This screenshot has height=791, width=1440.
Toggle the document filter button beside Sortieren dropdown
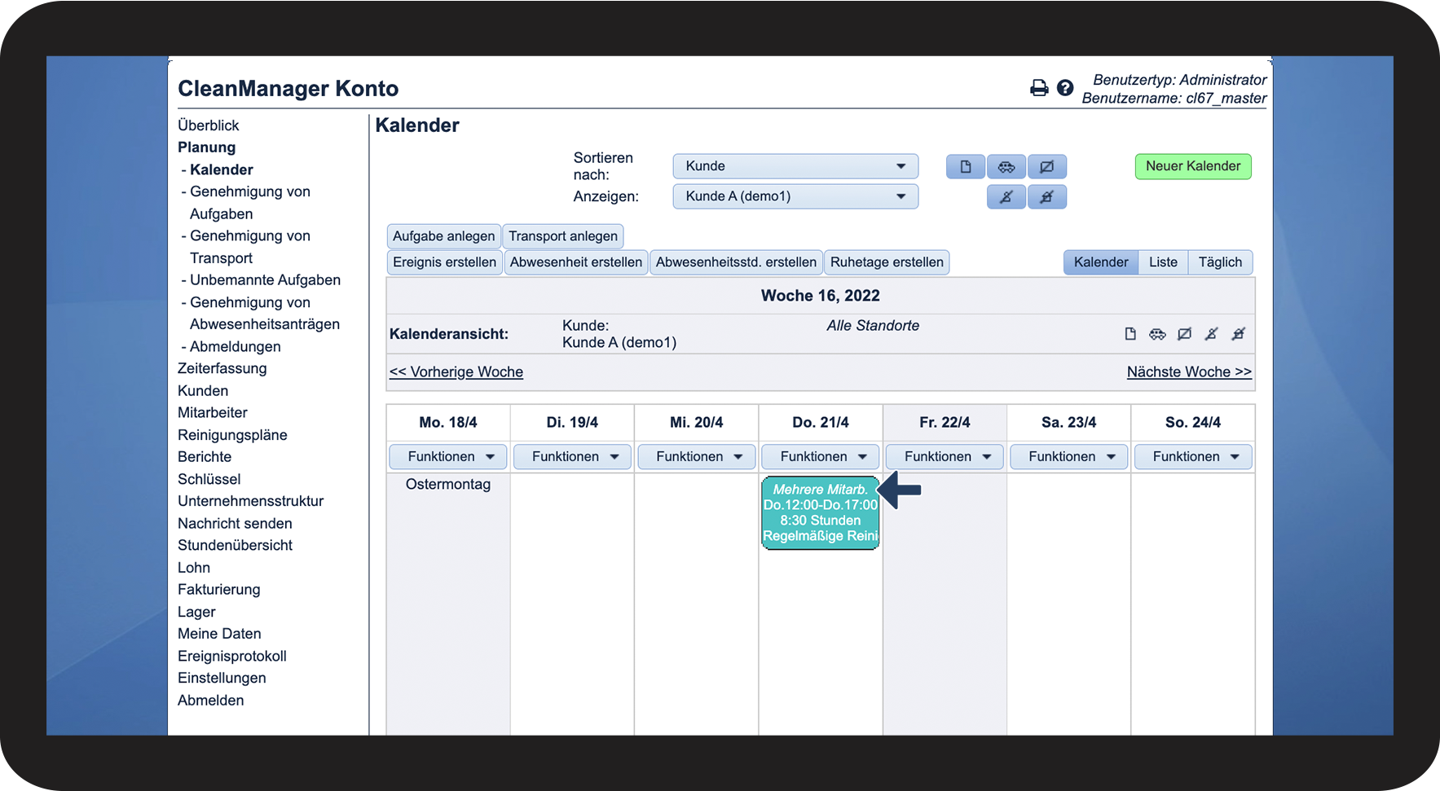click(x=966, y=167)
